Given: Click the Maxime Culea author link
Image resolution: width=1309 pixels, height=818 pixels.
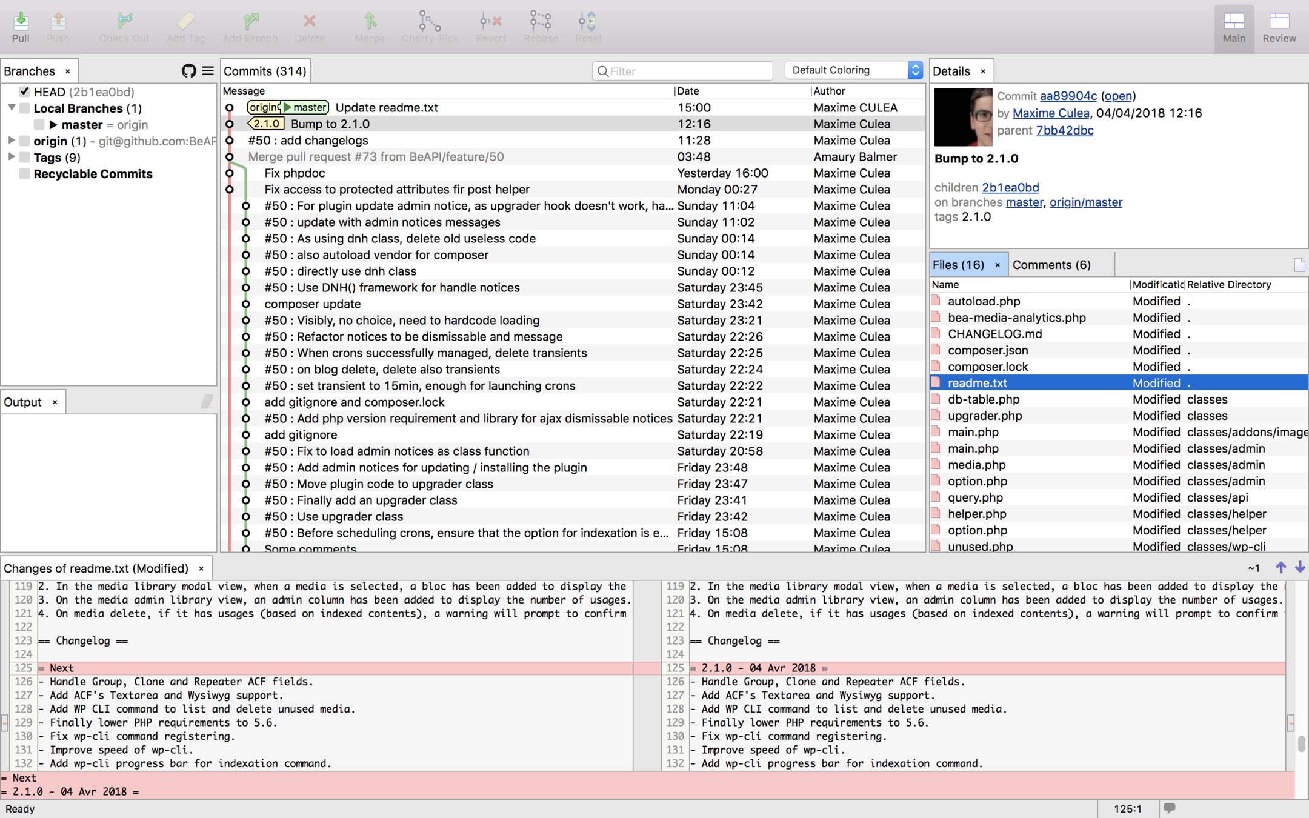Looking at the screenshot, I should tap(1050, 113).
